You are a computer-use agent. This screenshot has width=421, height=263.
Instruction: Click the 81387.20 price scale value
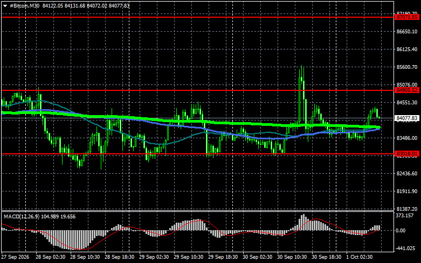pos(407,209)
